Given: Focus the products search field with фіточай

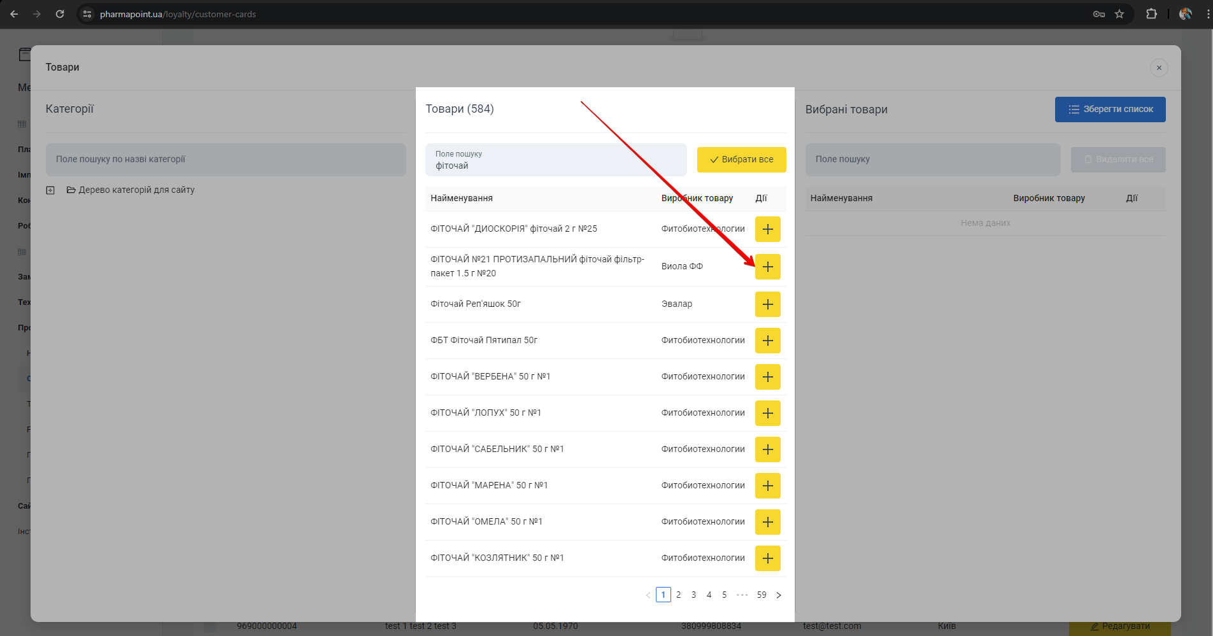Looking at the screenshot, I should point(555,160).
